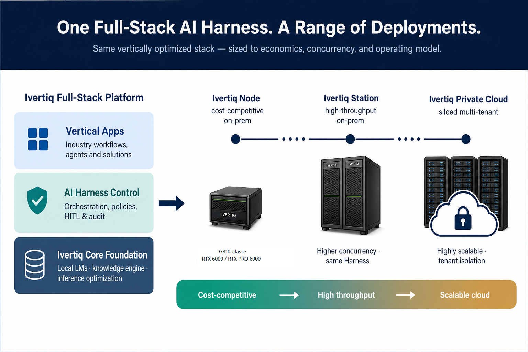Click the padlock cloud icon over the servers
Screen dimensions: 528x352
click(x=464, y=214)
